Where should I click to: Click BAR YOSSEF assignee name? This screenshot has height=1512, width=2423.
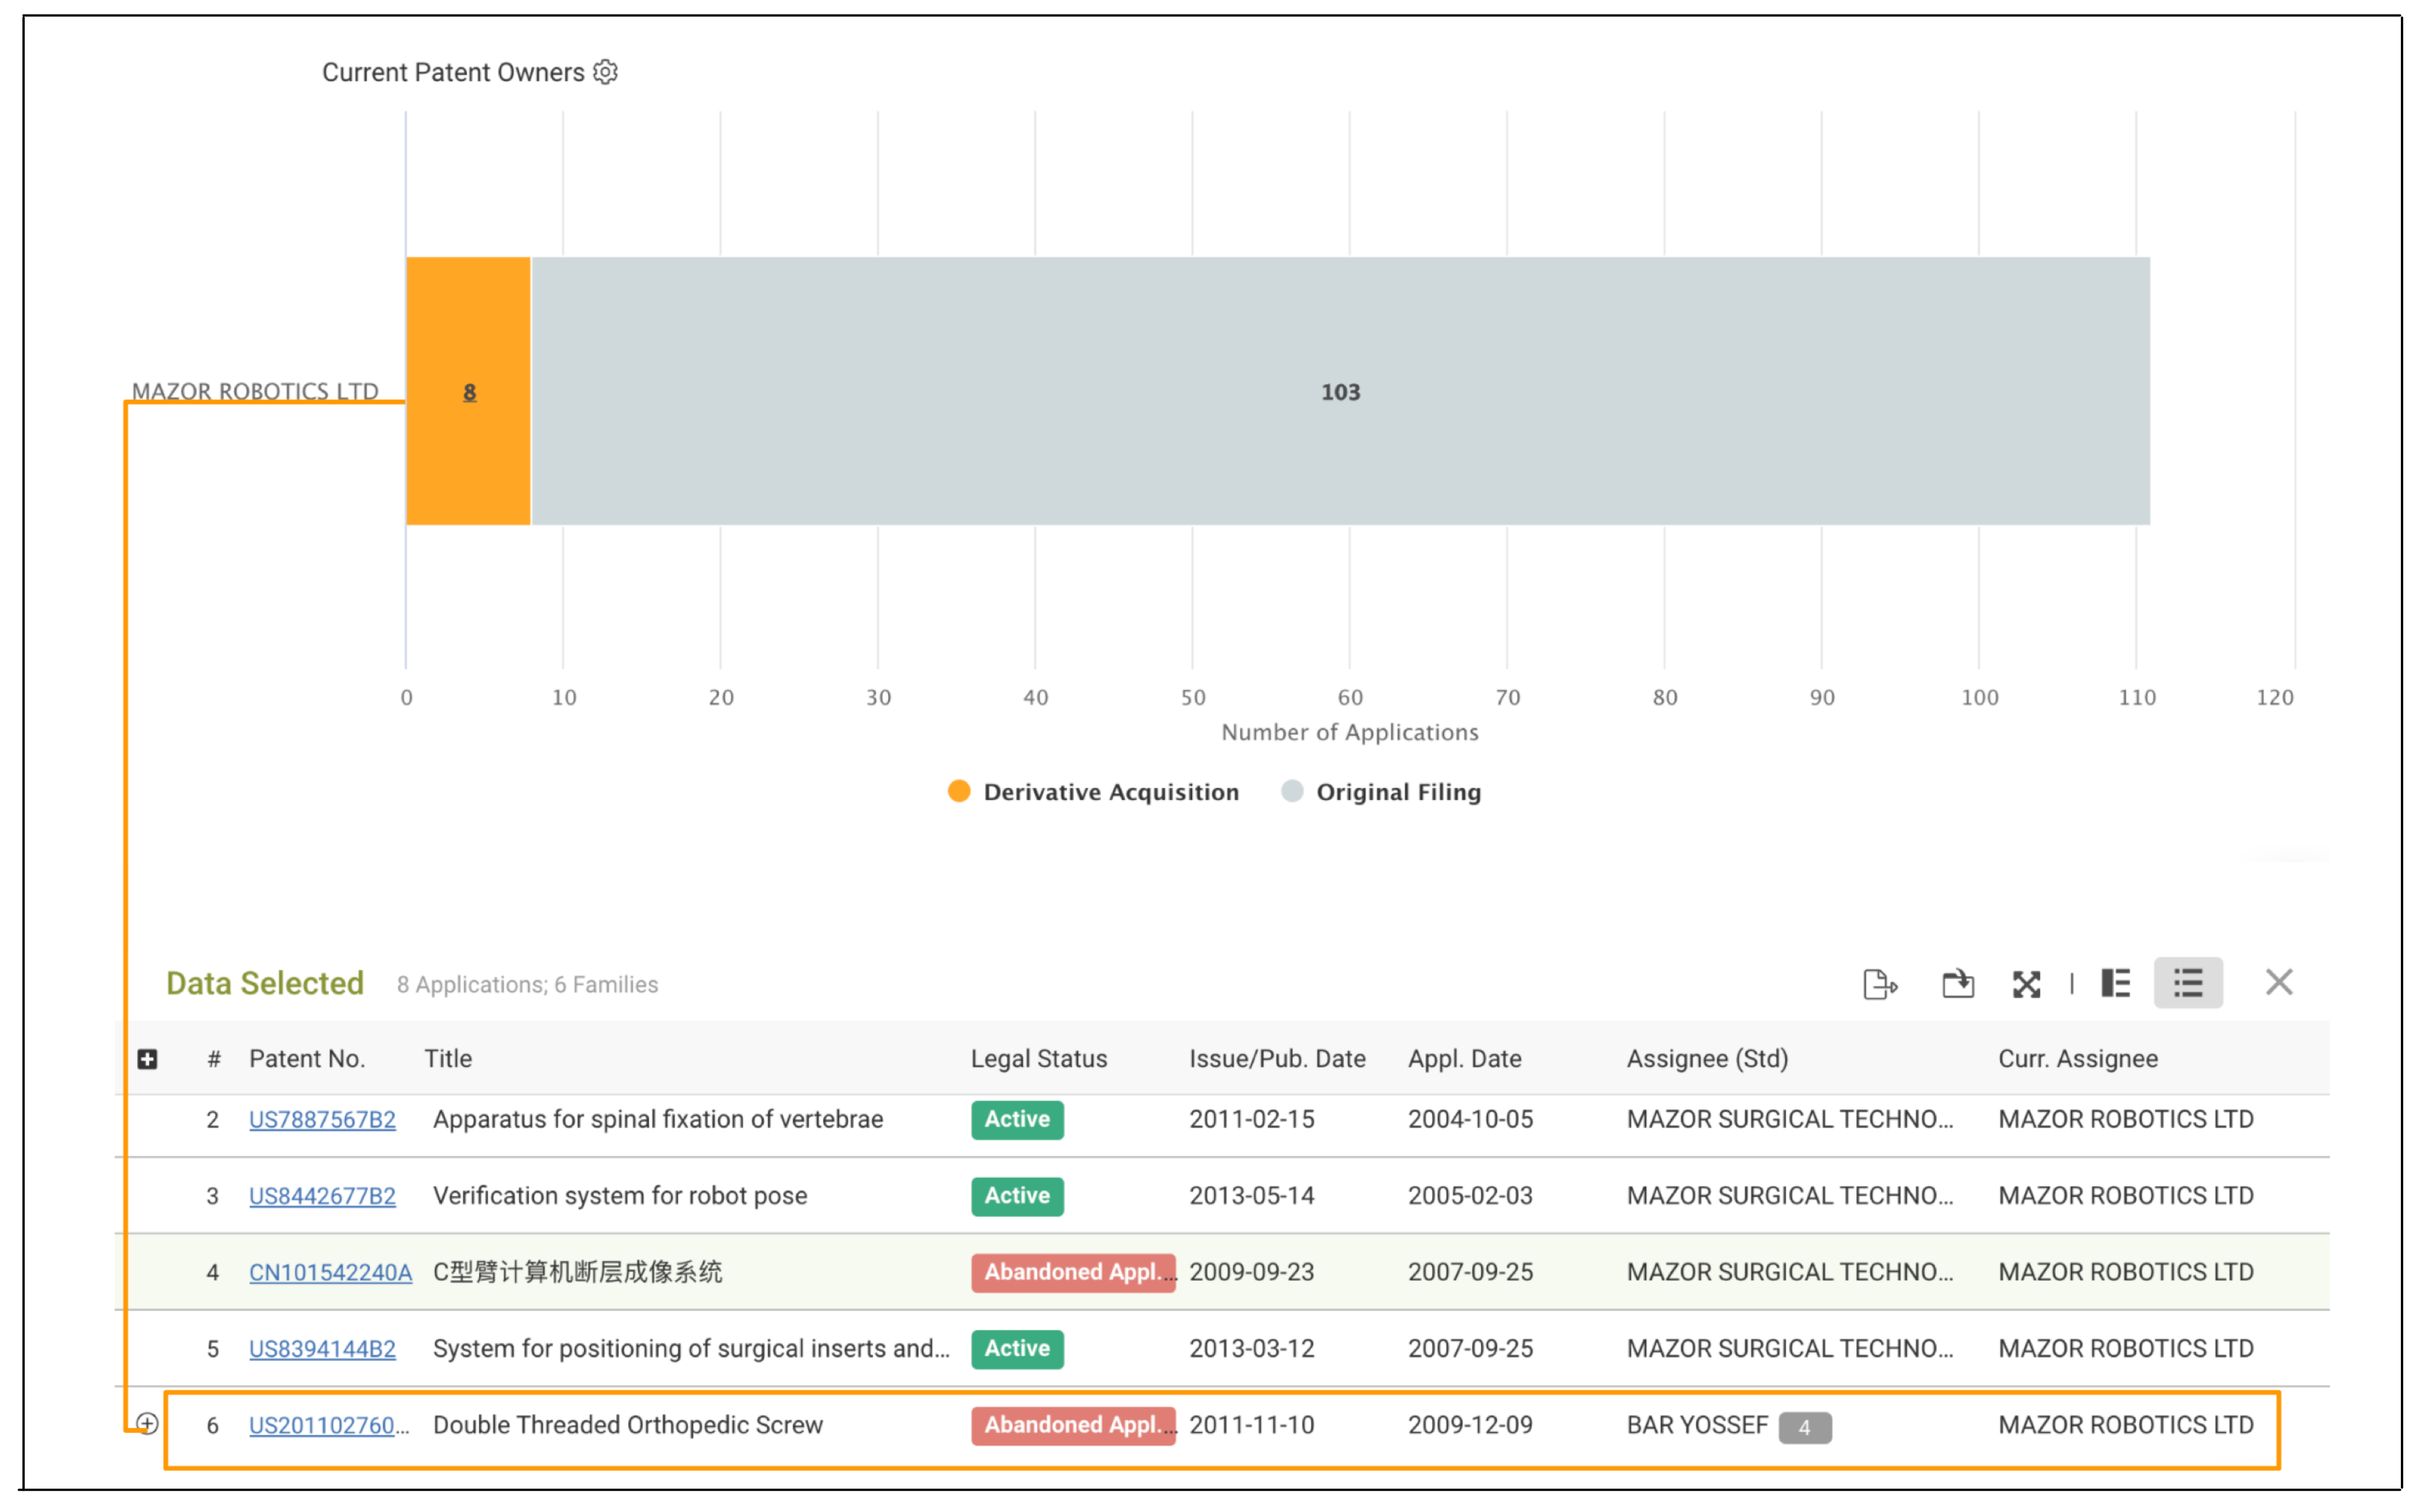click(1697, 1425)
